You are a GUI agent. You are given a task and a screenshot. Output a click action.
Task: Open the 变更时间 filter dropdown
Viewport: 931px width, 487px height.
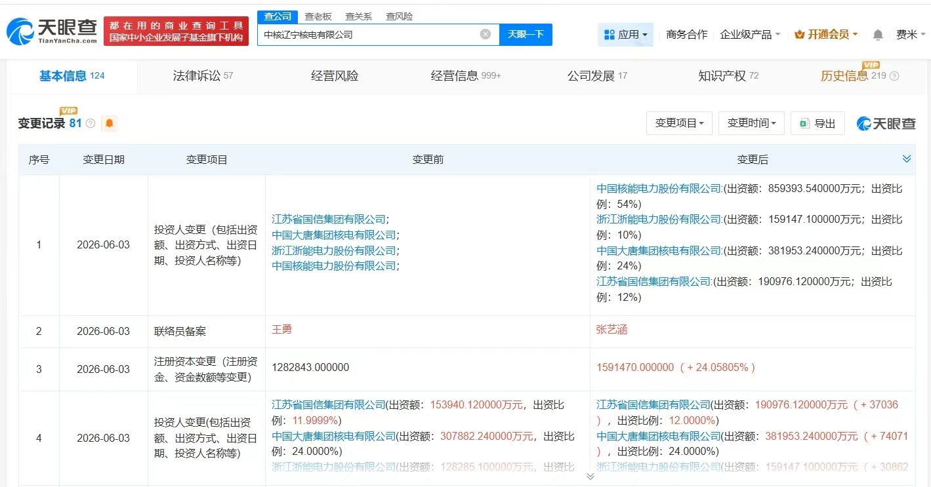[751, 123]
